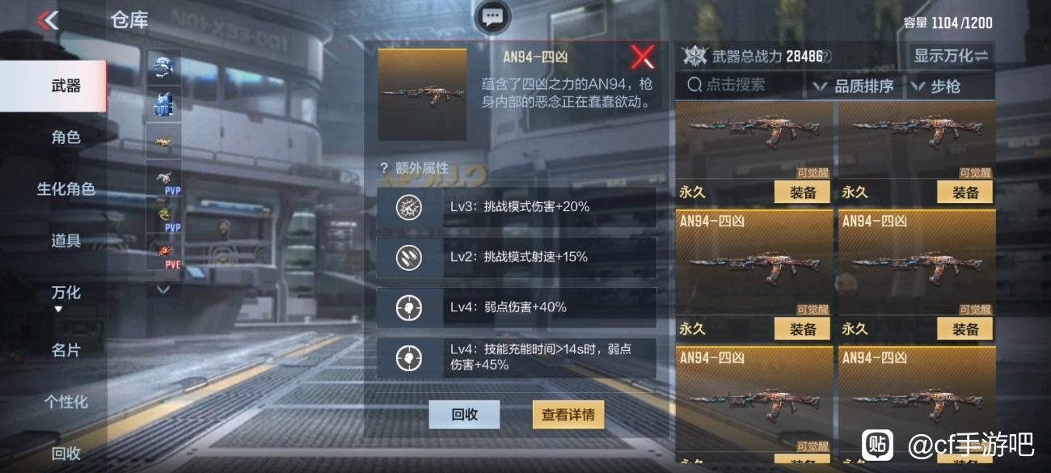Select the blue body armor category icon
Image resolution: width=1051 pixels, height=473 pixels.
163,105
